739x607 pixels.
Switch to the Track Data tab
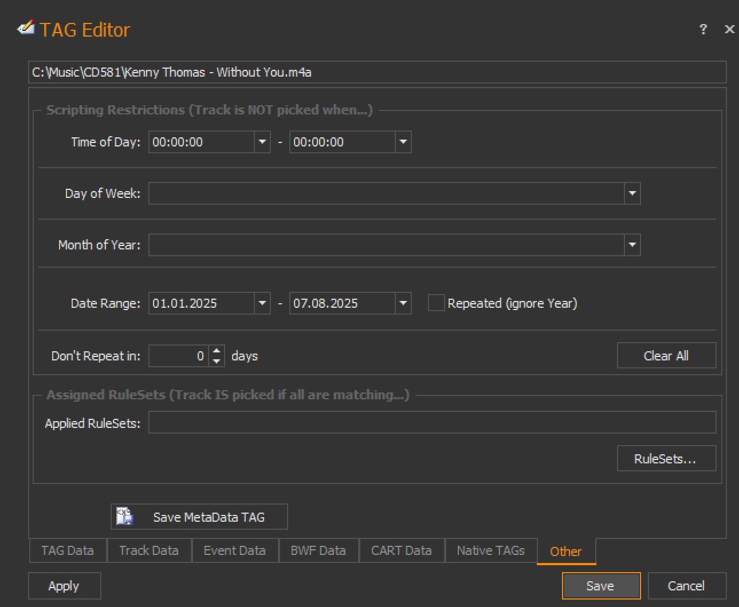(149, 551)
